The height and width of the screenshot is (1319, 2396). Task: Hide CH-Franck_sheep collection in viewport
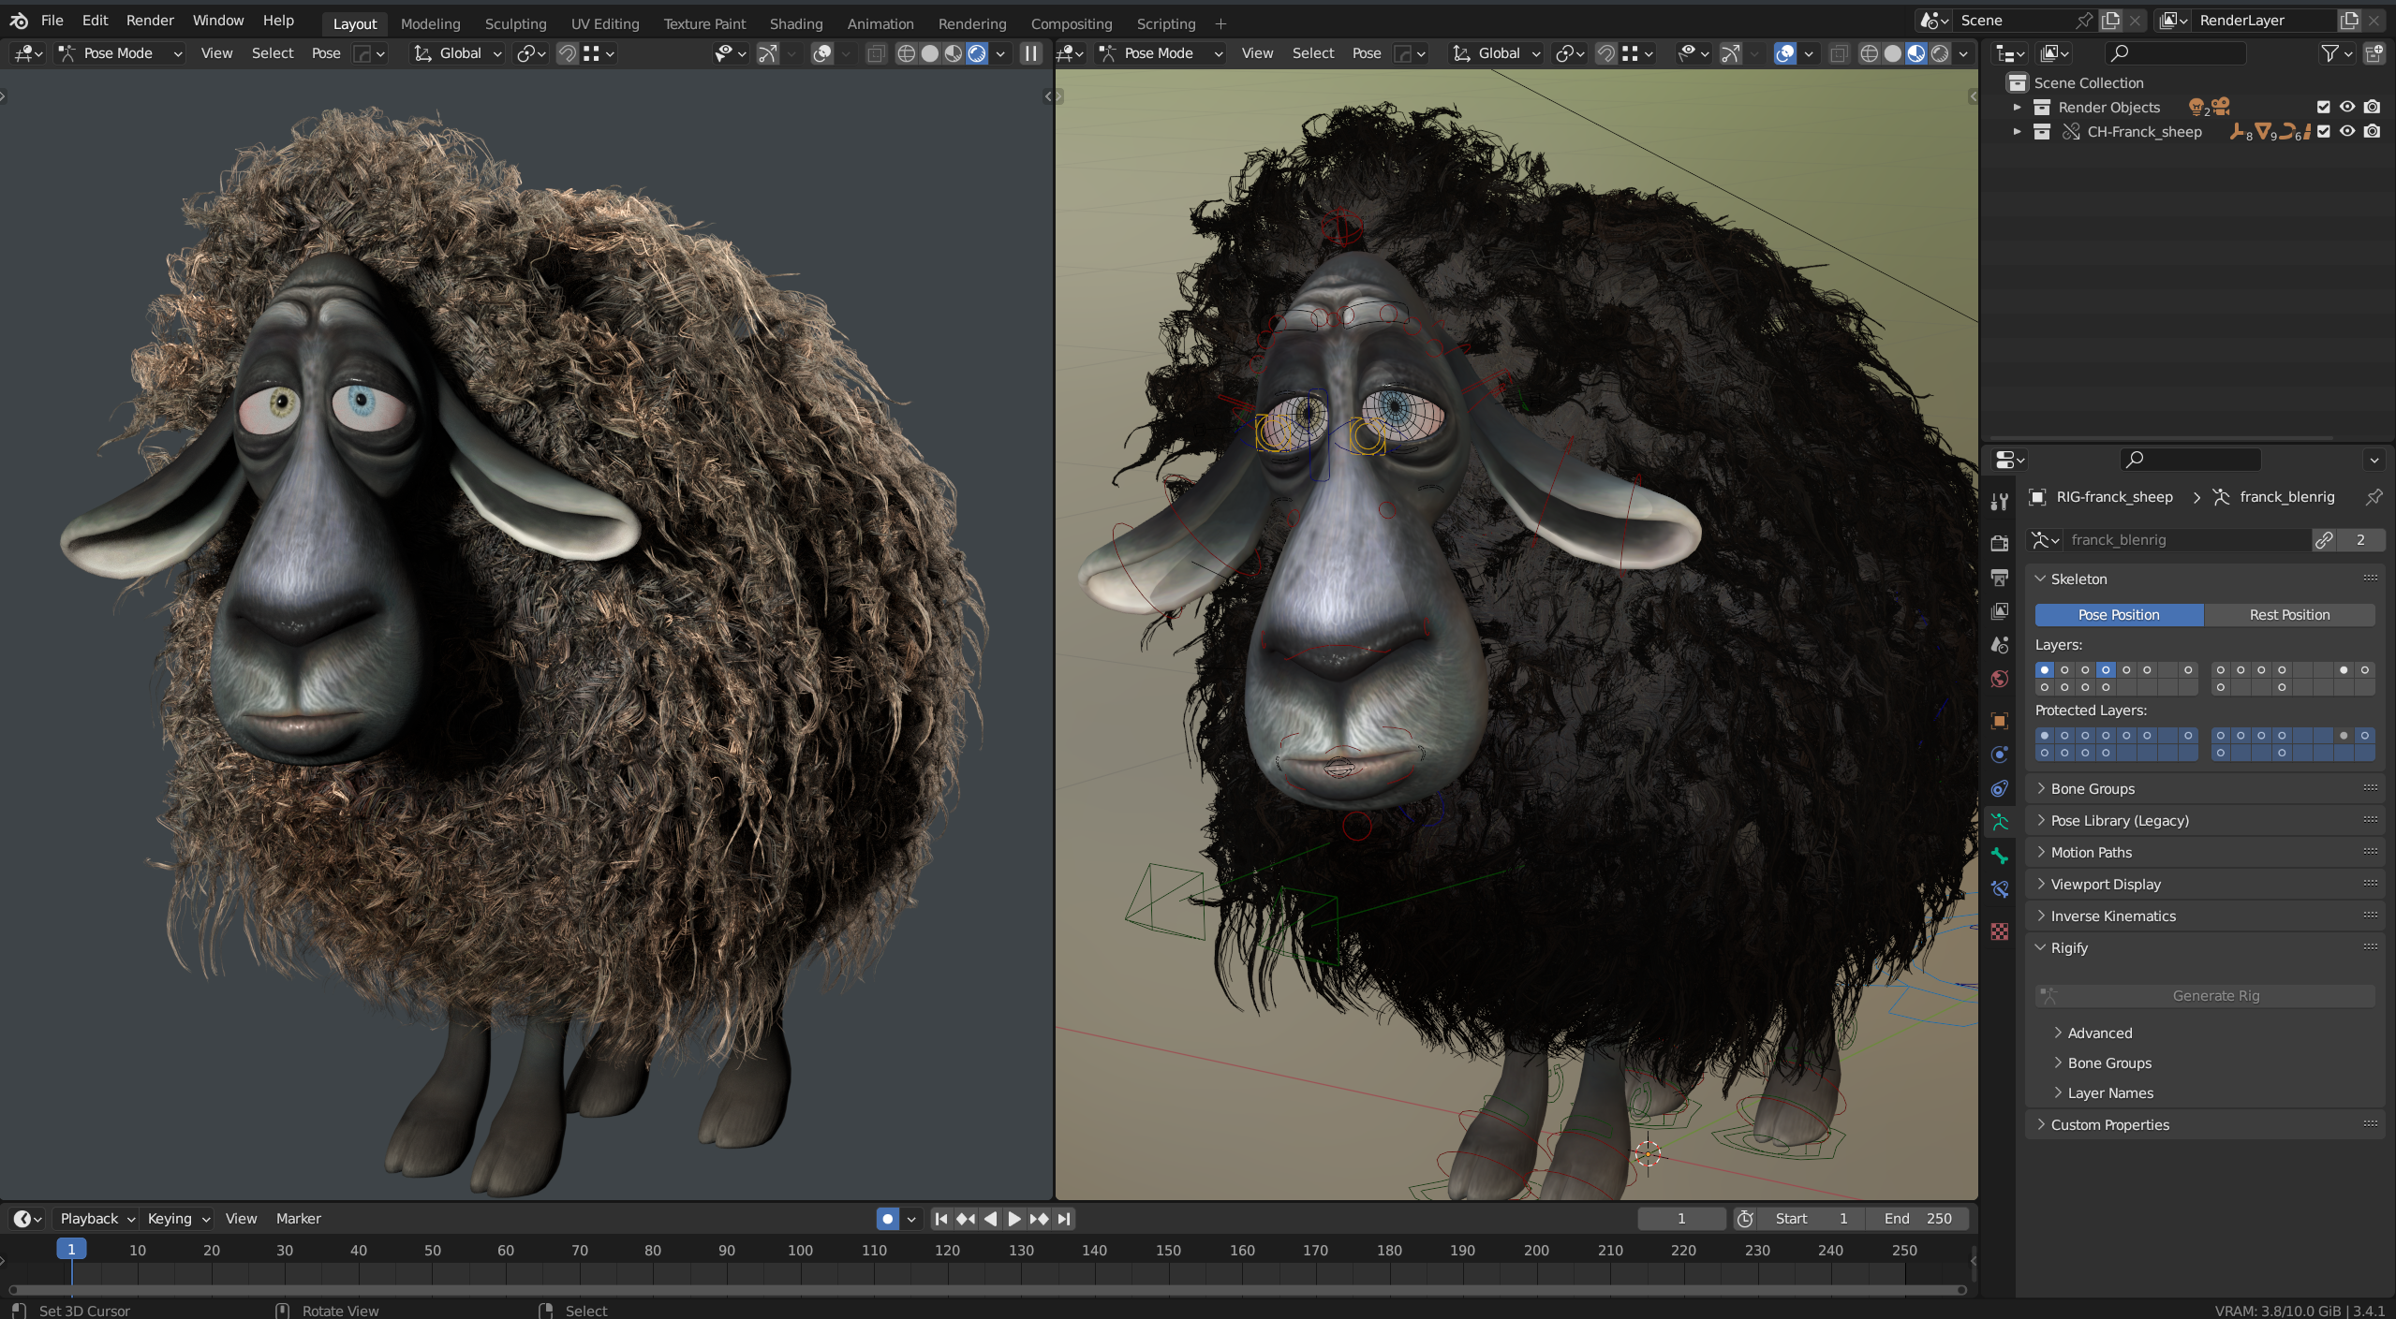point(2347,131)
